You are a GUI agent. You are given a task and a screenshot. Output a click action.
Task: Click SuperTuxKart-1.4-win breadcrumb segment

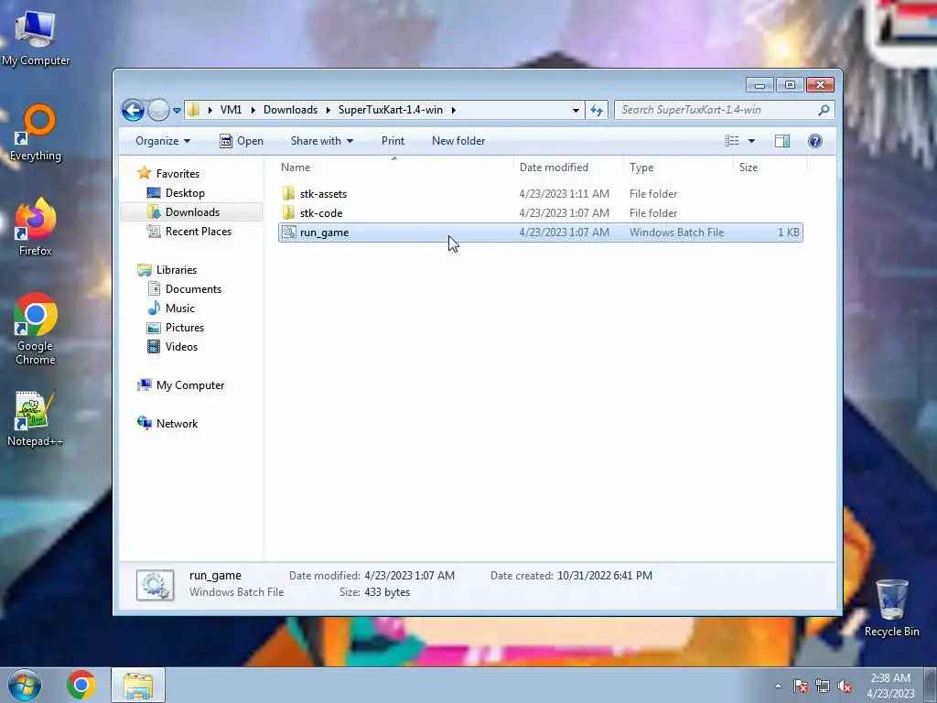click(x=390, y=110)
